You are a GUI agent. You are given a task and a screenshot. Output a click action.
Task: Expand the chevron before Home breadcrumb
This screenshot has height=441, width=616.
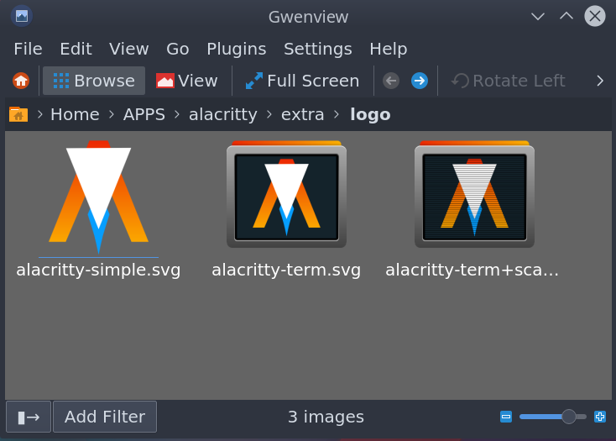39,114
